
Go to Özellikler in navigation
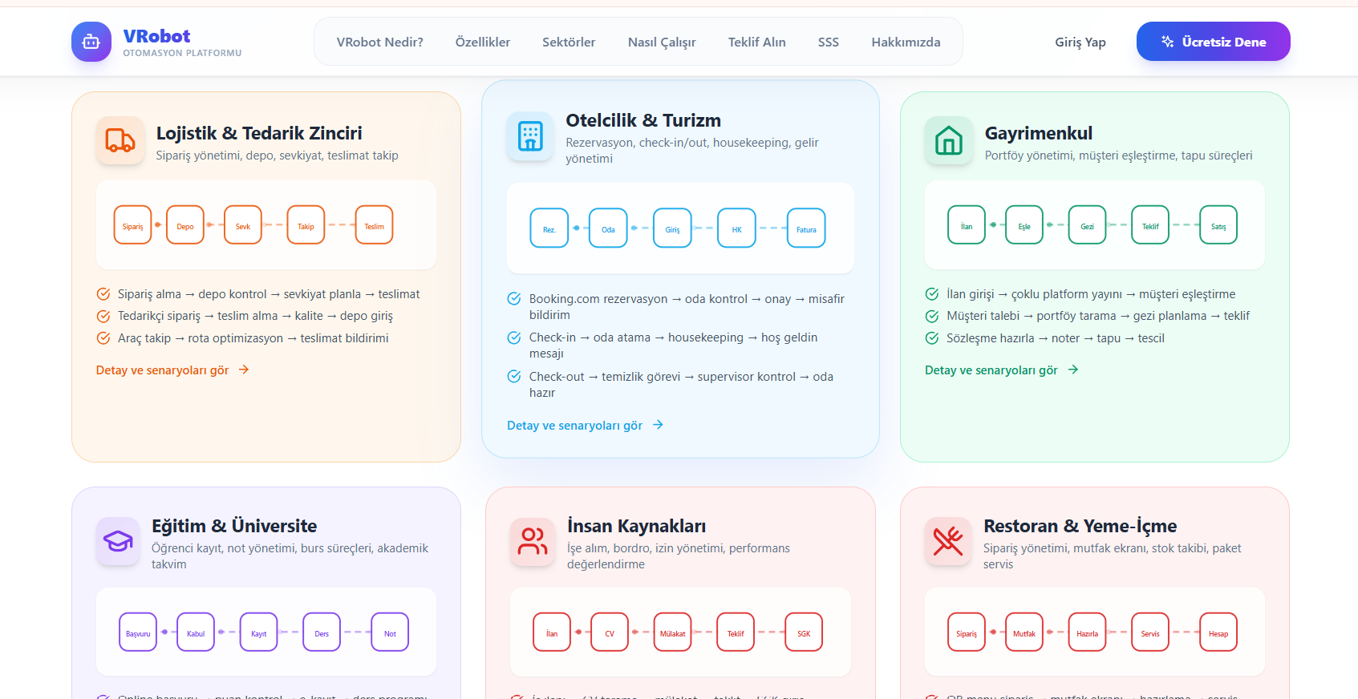click(483, 42)
